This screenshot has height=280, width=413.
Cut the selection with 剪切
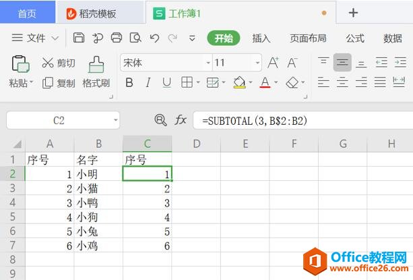(59, 63)
